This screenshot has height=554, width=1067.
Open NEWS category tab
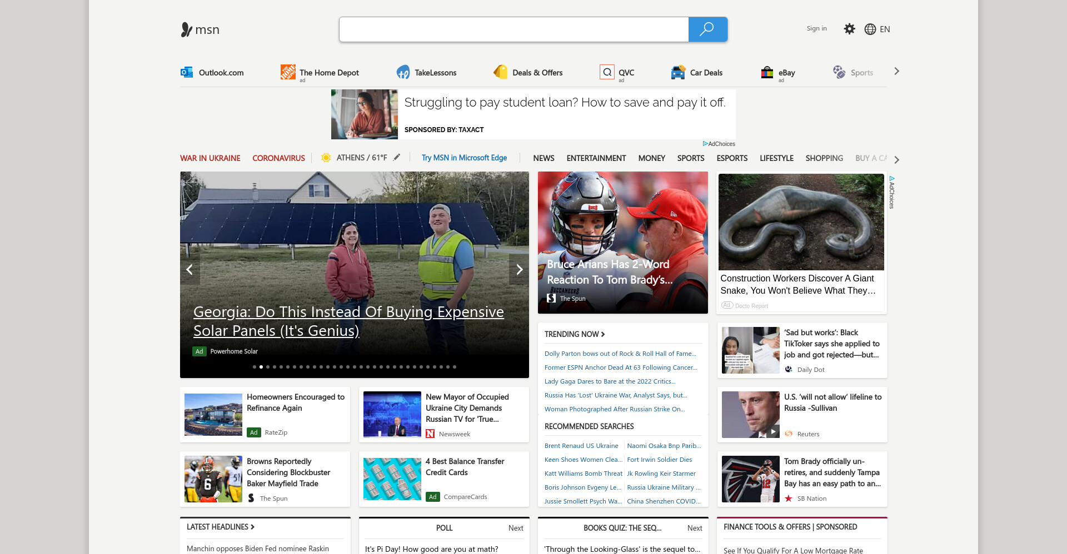[x=544, y=158]
